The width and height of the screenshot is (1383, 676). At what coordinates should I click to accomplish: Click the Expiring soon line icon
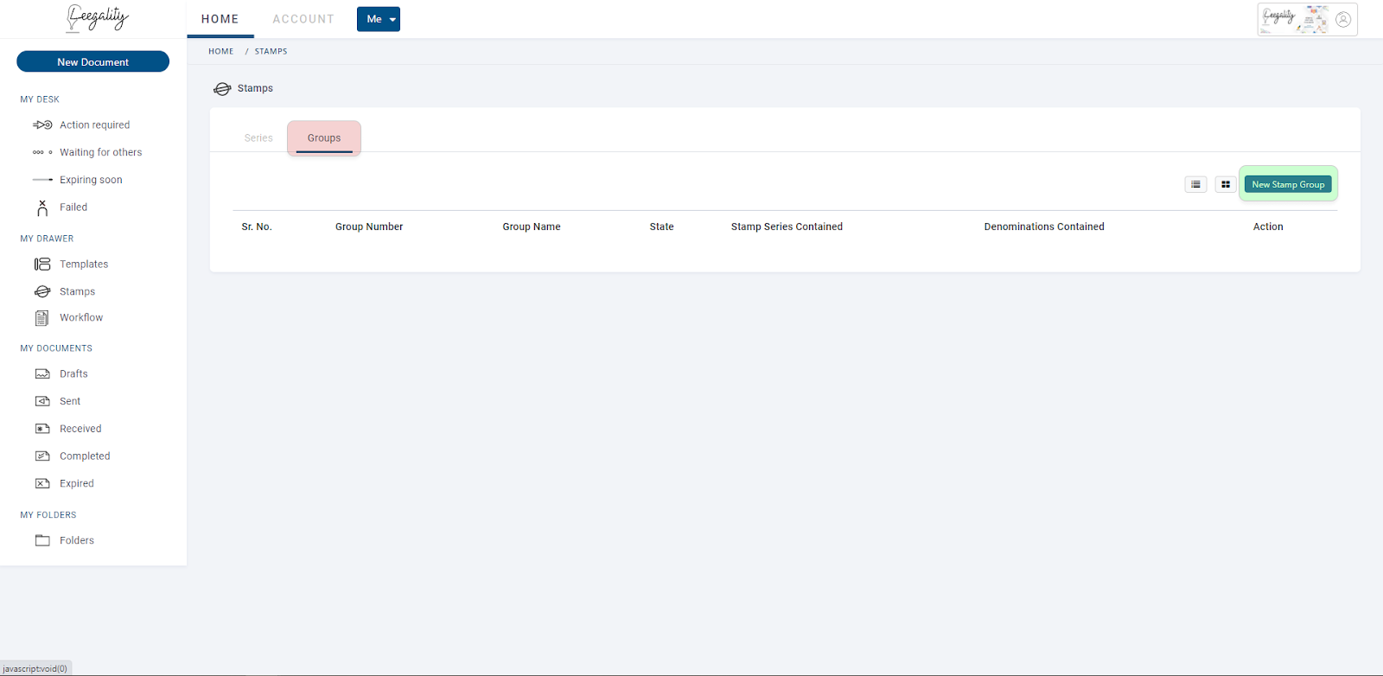pos(42,180)
